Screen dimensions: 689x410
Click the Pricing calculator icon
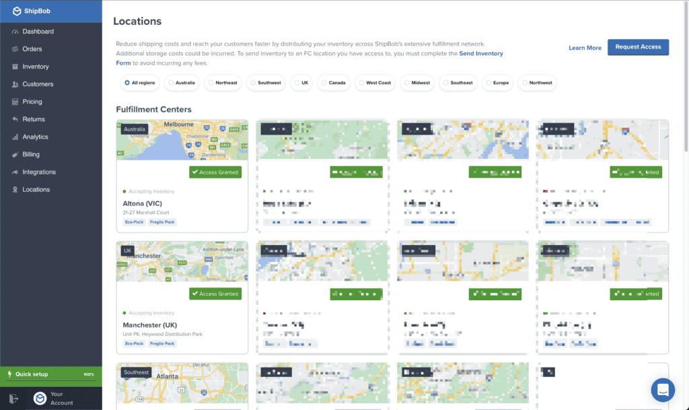(x=15, y=102)
